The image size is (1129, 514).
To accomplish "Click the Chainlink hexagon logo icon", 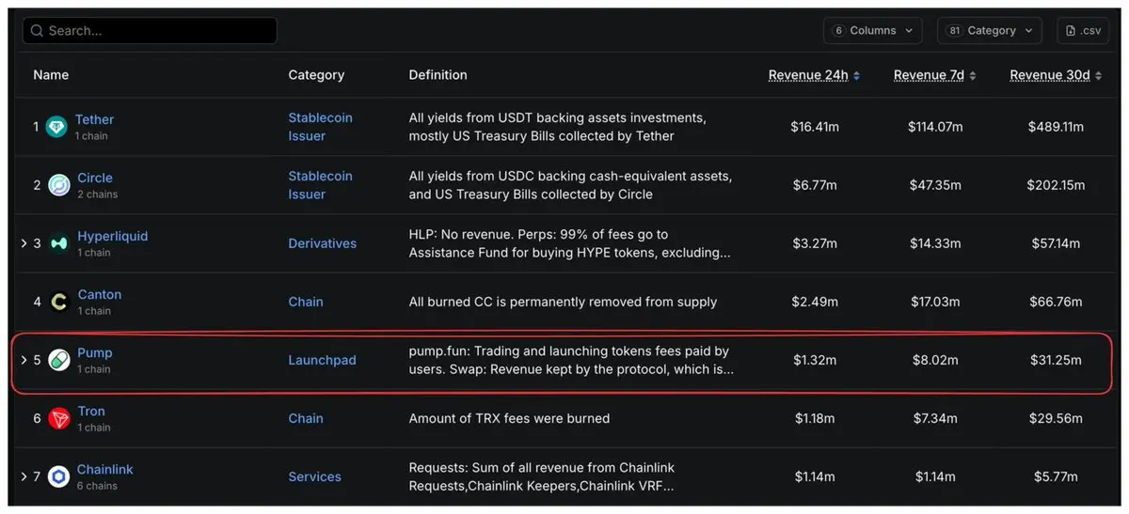I will coord(58,476).
